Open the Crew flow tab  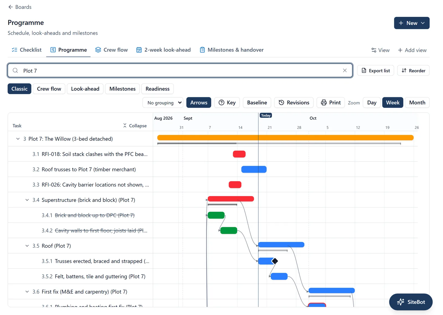coord(111,50)
